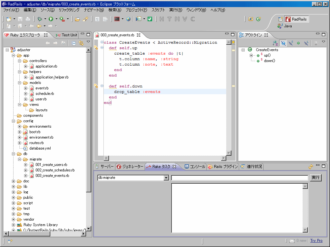
Task: Toggle the local types filter in the Outline toolbar
Action: [306, 43]
